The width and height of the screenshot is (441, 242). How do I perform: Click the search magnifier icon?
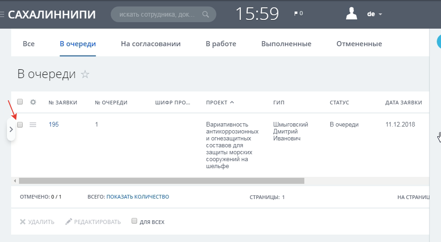pyautogui.click(x=206, y=14)
